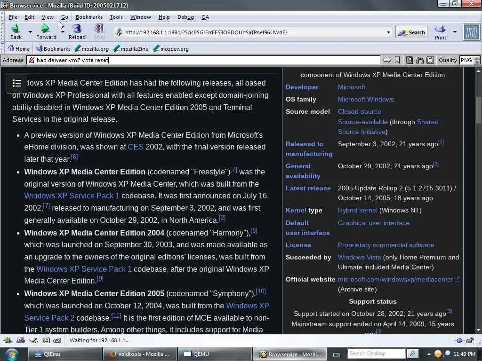
Task: Click the Search button next to the URL bar
Action: (x=411, y=32)
